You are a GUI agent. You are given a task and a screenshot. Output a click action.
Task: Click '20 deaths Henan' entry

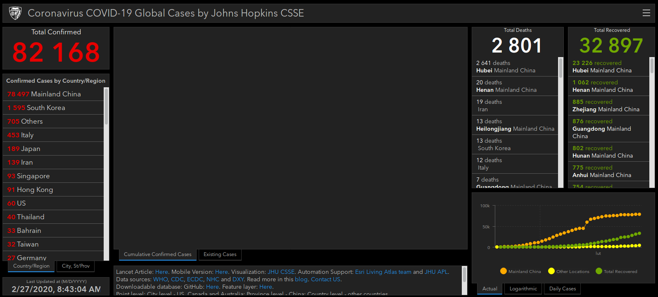click(x=515, y=86)
